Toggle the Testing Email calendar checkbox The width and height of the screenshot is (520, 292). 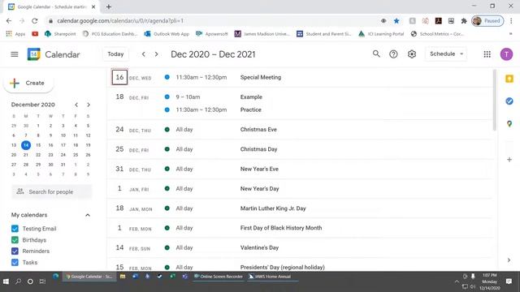pos(15,229)
